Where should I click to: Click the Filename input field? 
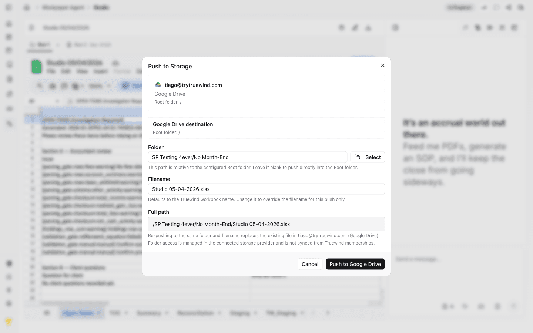pos(266,189)
